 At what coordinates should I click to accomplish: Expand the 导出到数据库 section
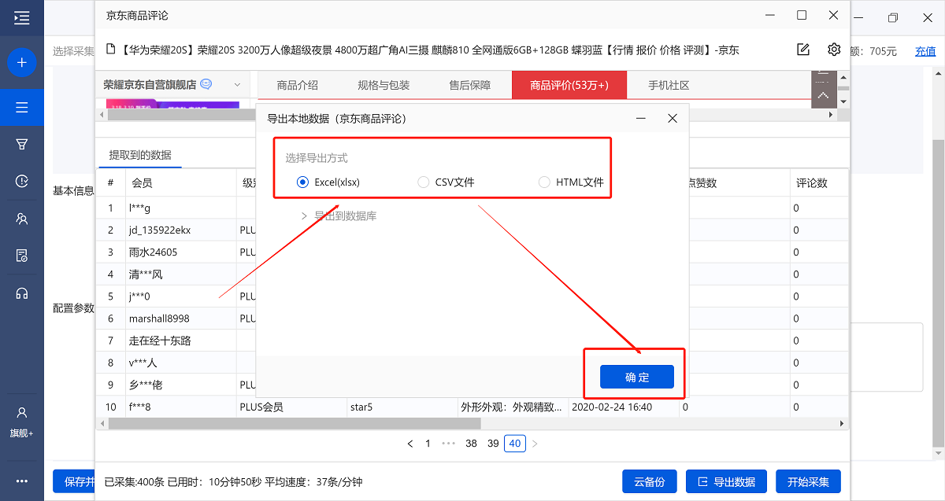pos(339,216)
